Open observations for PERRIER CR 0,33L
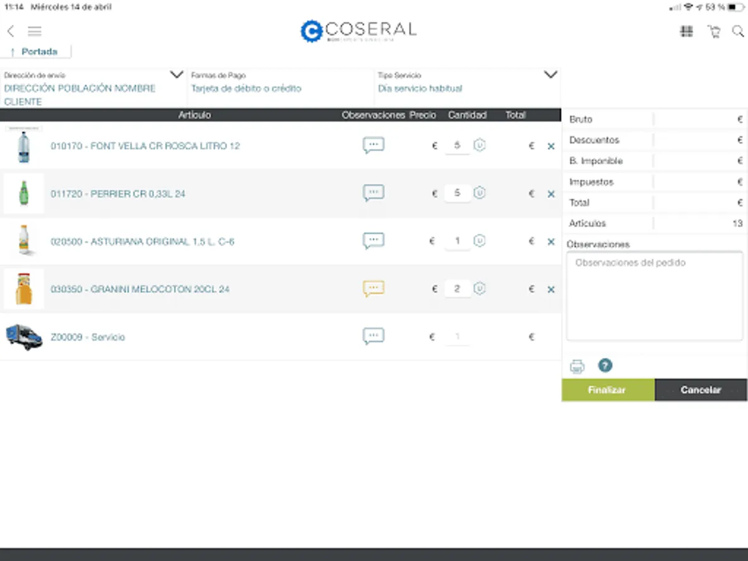This screenshot has width=748, height=561. (x=373, y=193)
